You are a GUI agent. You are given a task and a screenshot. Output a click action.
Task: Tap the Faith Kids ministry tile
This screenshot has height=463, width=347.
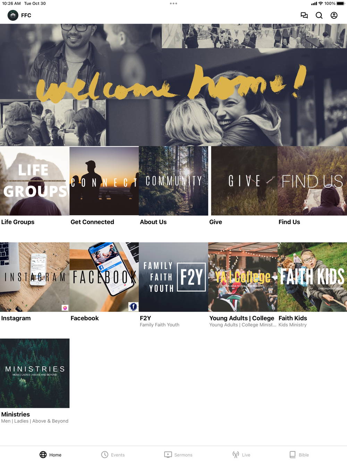[x=312, y=277]
